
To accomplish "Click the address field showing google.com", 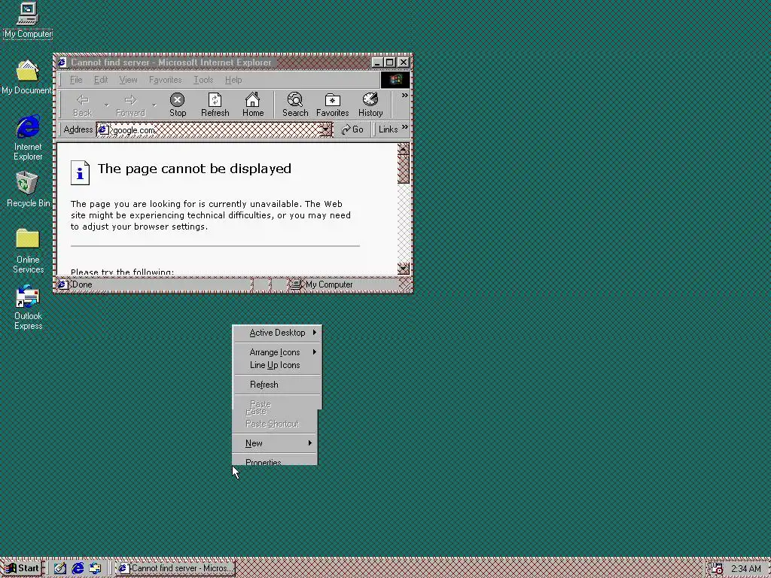I will [x=215, y=129].
